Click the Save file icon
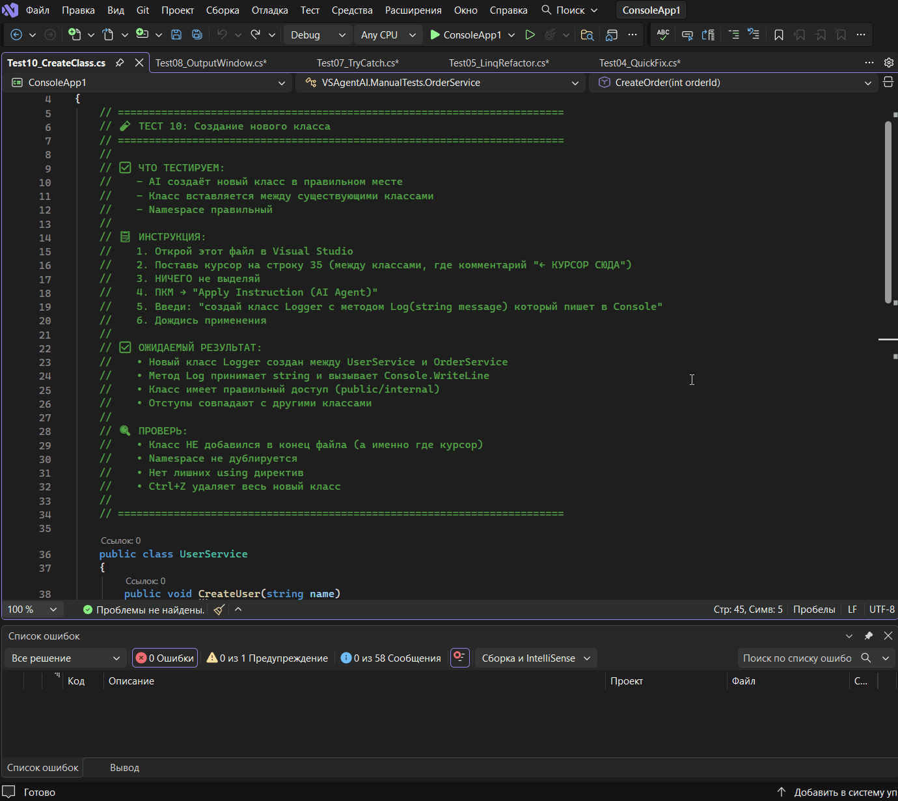This screenshot has height=801, width=898. [x=176, y=35]
